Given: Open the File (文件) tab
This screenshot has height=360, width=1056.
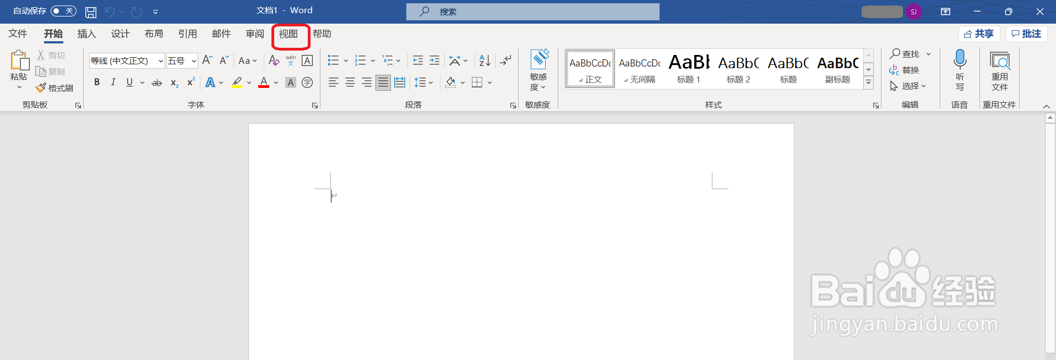Looking at the screenshot, I should click(18, 34).
